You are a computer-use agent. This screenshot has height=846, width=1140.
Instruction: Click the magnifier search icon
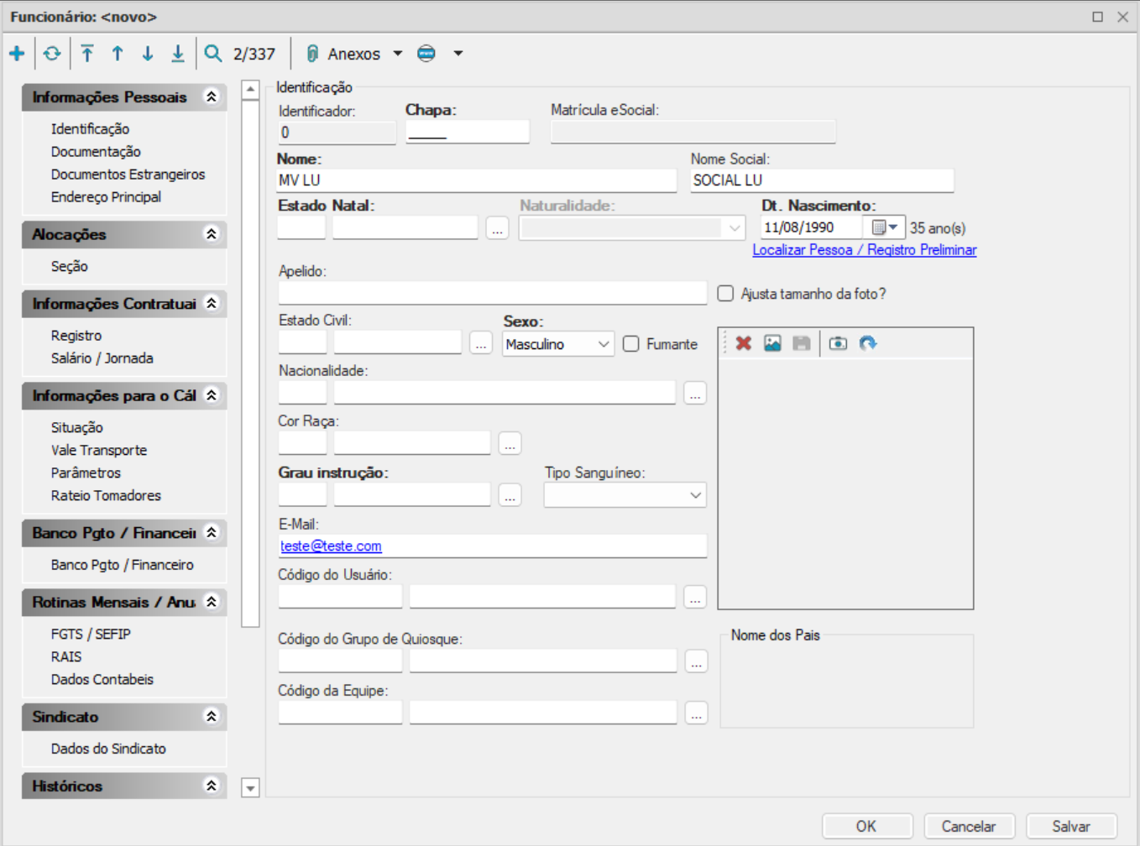pyautogui.click(x=213, y=54)
